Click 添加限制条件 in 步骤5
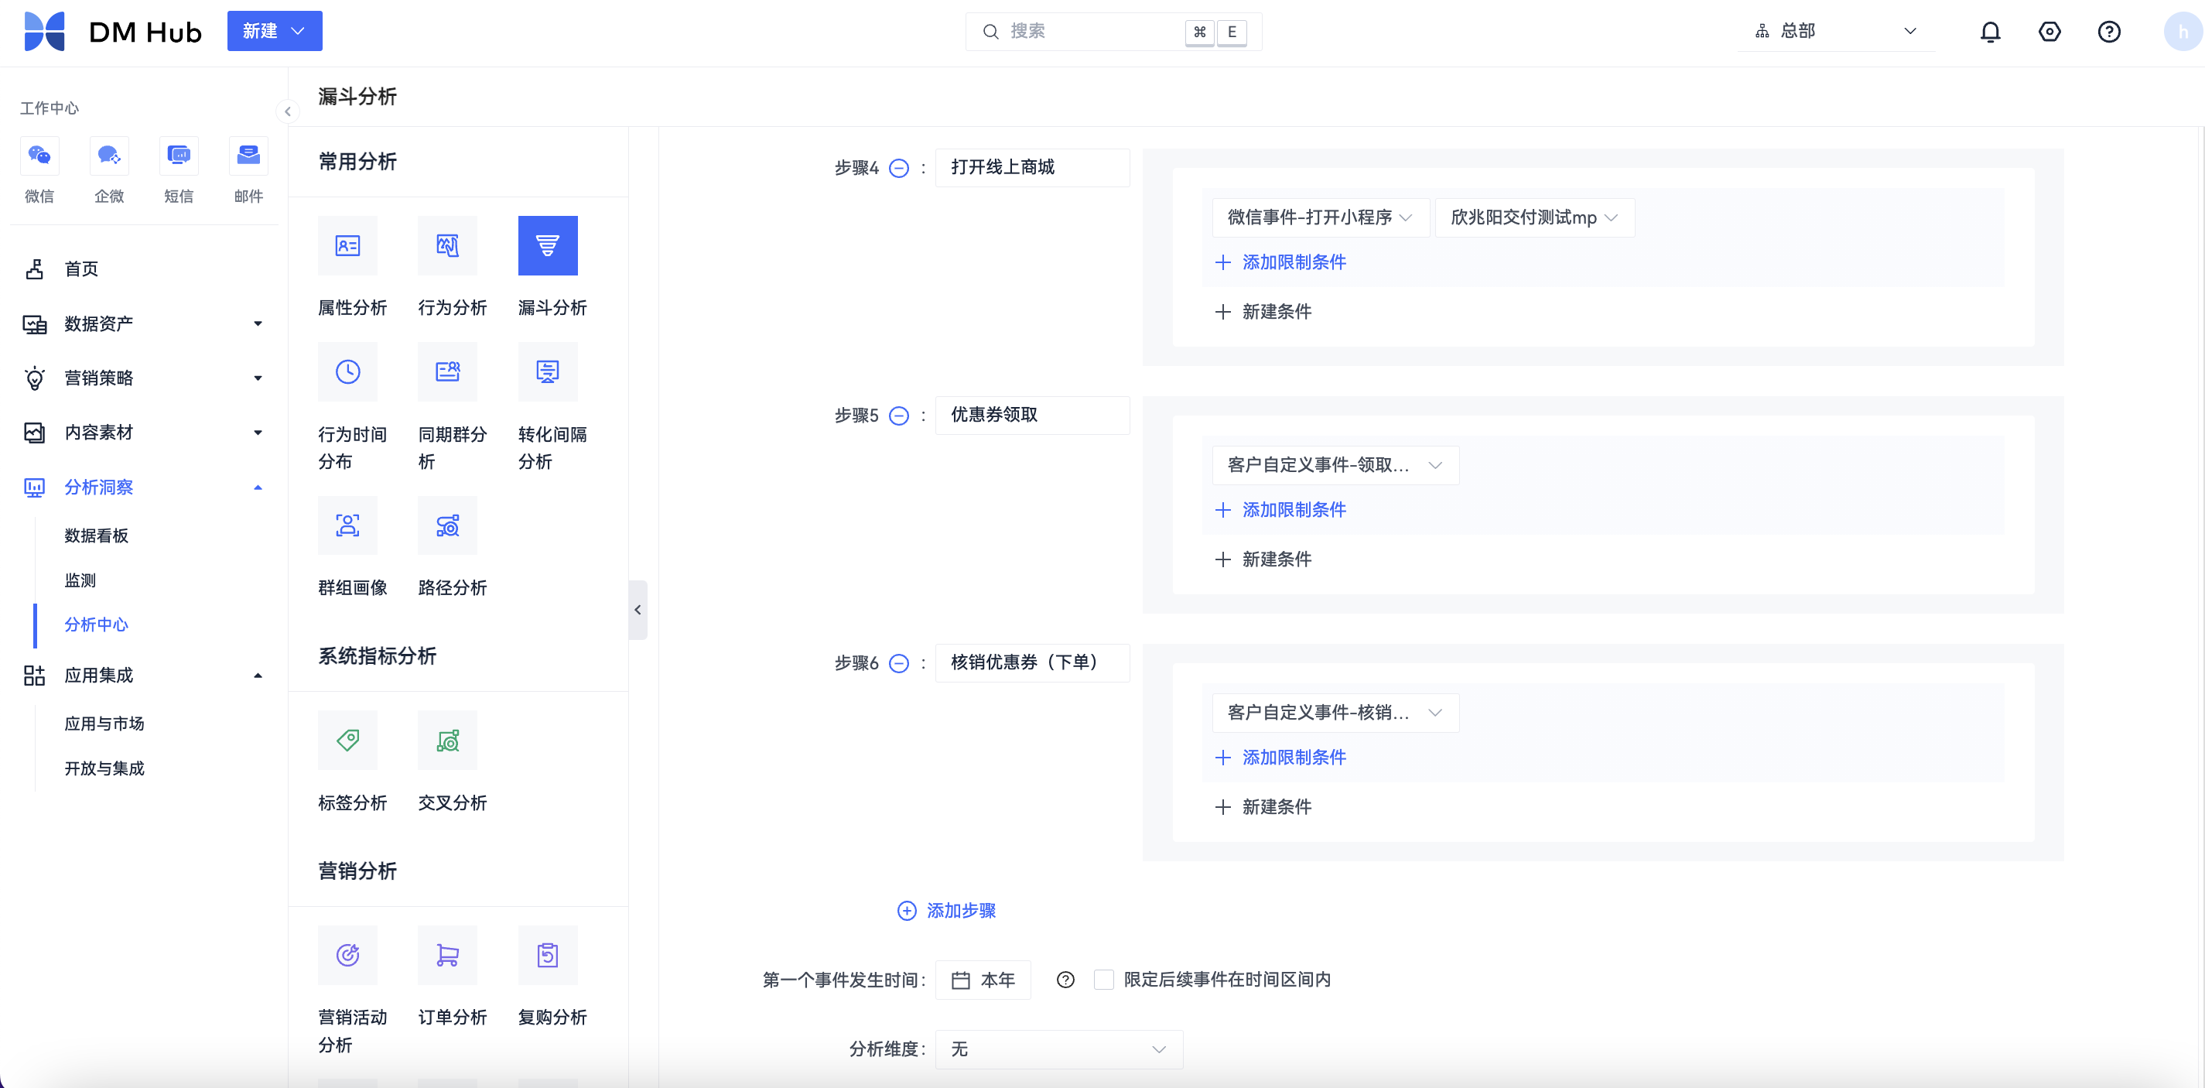2205x1088 pixels. click(1280, 509)
